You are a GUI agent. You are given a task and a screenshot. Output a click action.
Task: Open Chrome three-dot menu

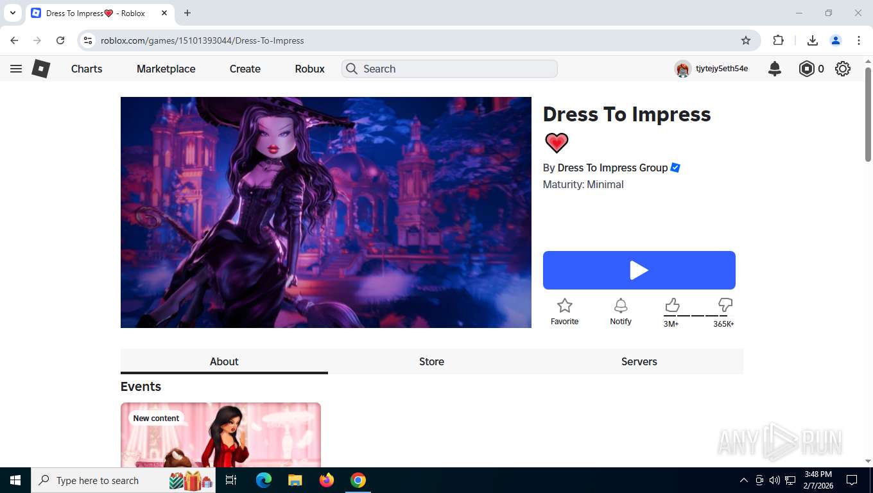pos(859,40)
